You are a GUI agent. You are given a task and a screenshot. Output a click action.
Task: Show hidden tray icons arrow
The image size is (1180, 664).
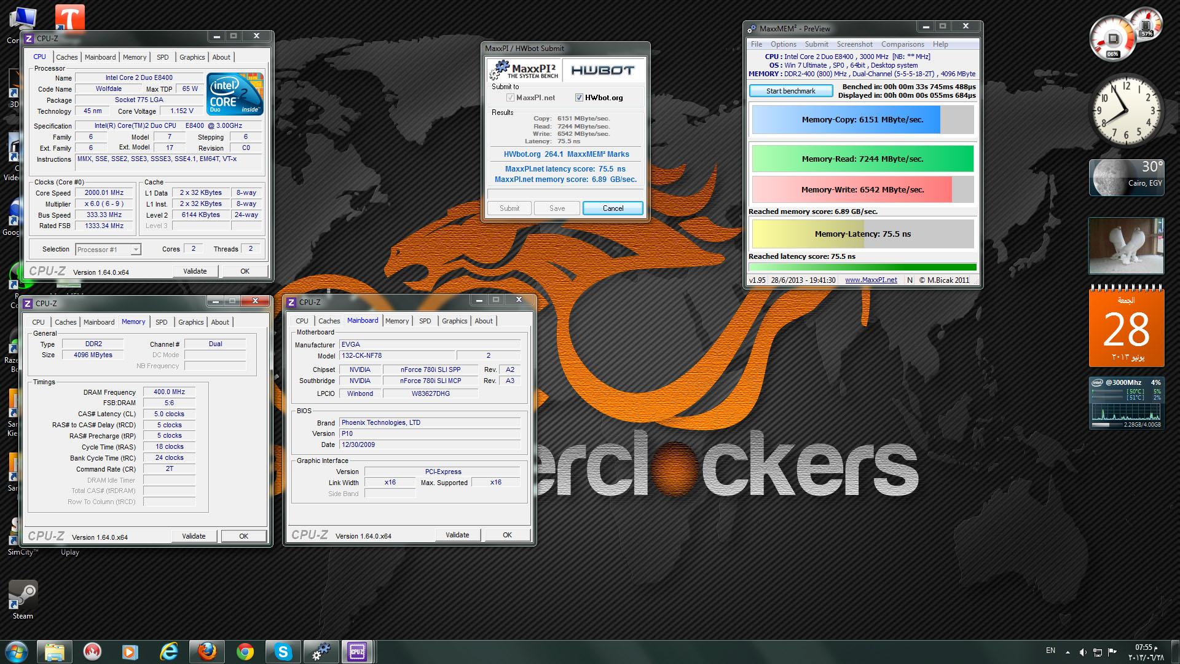coord(1068,652)
